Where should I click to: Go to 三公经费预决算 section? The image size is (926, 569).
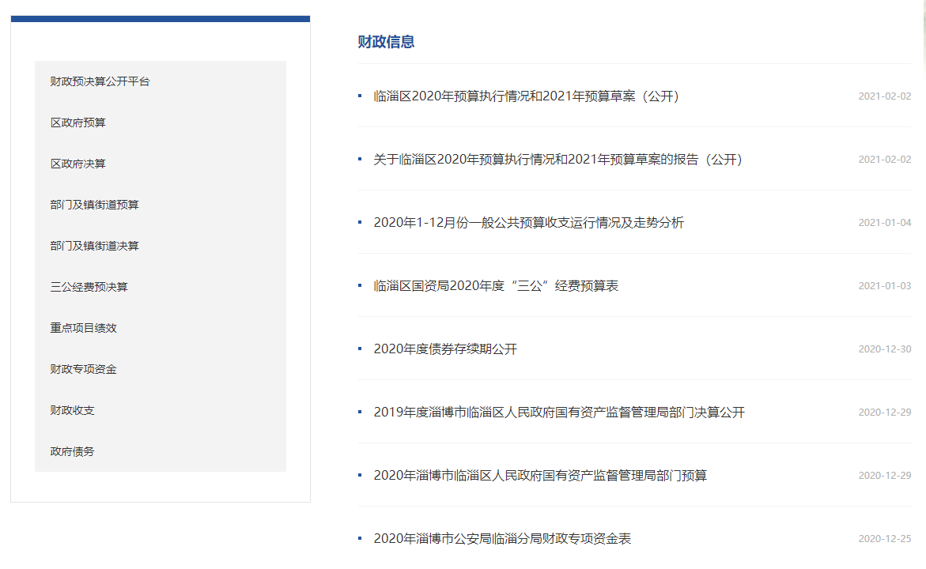pyautogui.click(x=89, y=287)
